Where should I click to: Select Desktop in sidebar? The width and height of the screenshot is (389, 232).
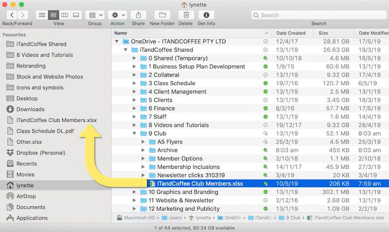pyautogui.click(x=27, y=99)
